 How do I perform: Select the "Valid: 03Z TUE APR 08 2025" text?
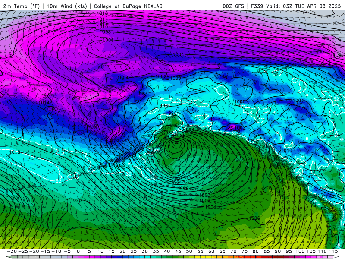coord(304,6)
